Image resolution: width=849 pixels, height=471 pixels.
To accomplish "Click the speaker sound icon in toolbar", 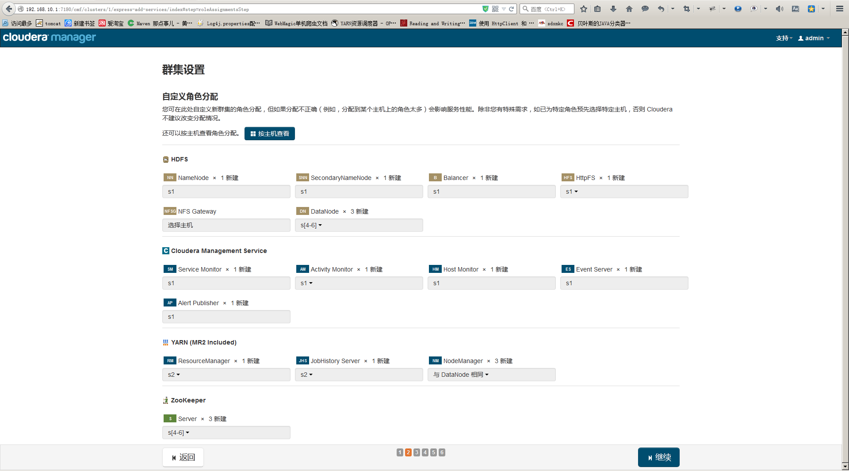I will [x=779, y=9].
